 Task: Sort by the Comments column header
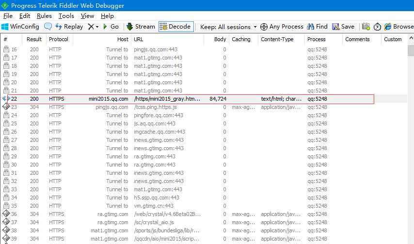tap(357, 39)
